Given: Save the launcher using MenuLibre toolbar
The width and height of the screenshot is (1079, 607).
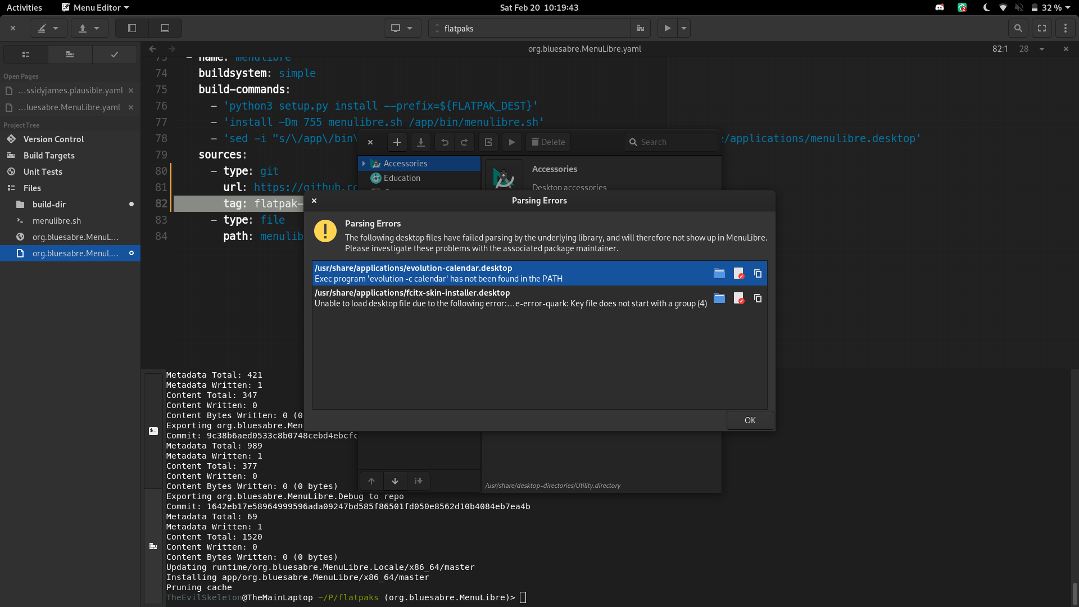Looking at the screenshot, I should 421,142.
